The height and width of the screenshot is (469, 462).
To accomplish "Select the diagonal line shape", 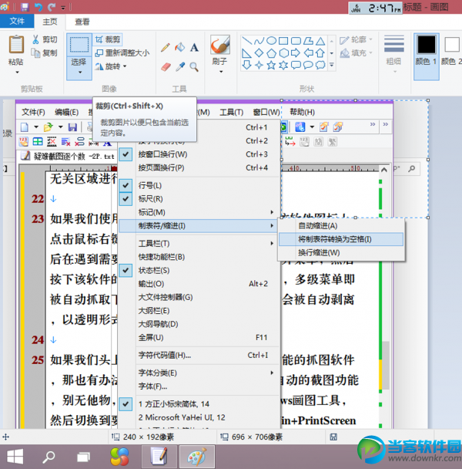I will (246, 40).
